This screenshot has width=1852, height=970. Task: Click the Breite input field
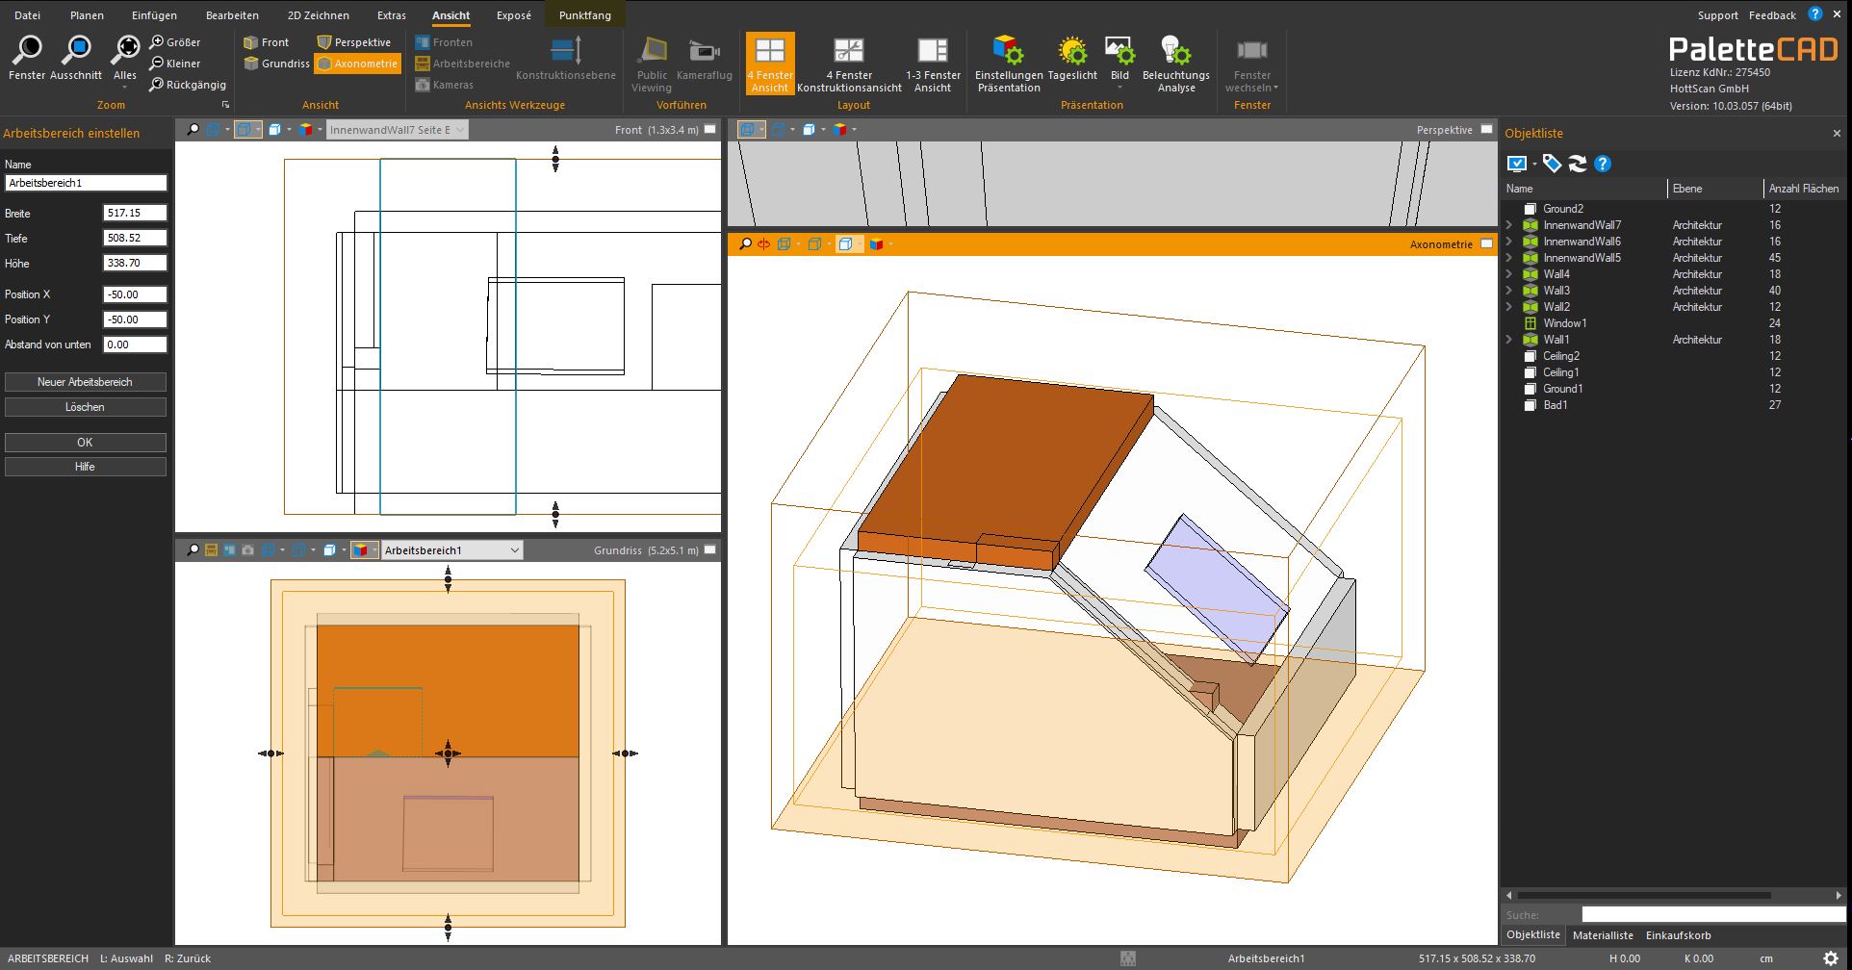click(135, 213)
